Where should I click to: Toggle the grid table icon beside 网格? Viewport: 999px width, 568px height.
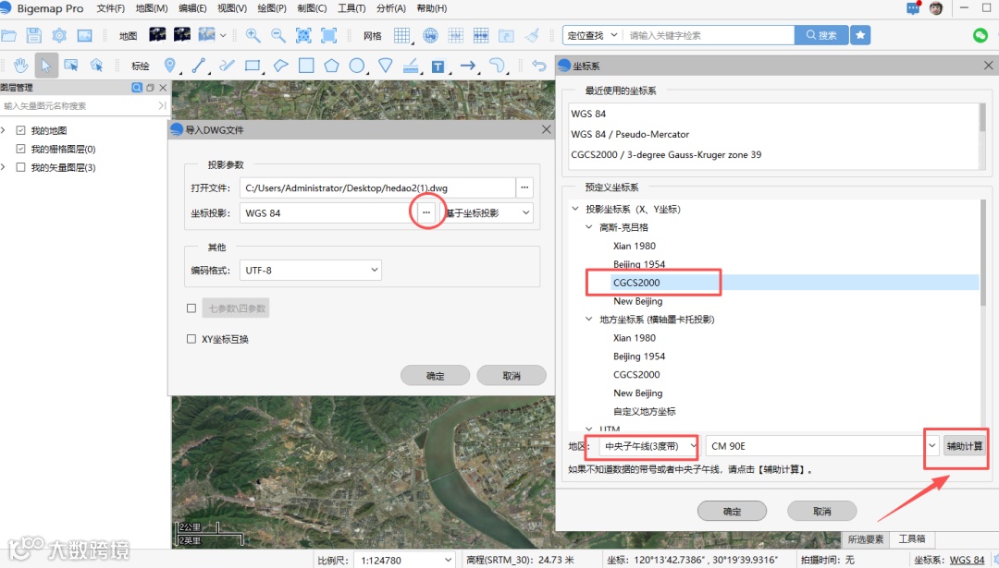(402, 36)
